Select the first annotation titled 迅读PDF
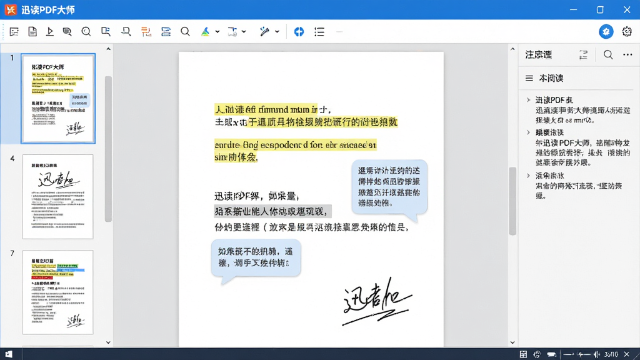Viewport: 640px width, 360px height. (x=554, y=100)
